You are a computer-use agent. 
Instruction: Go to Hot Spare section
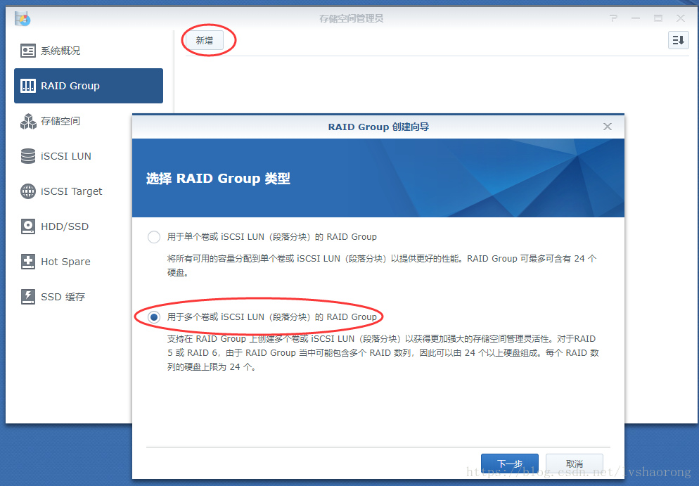click(x=74, y=262)
